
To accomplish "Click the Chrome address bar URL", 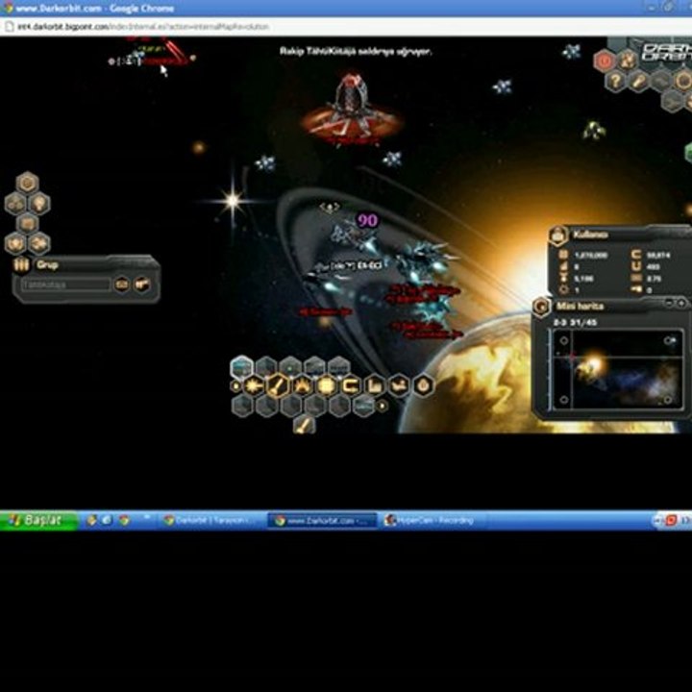I will pyautogui.click(x=143, y=27).
